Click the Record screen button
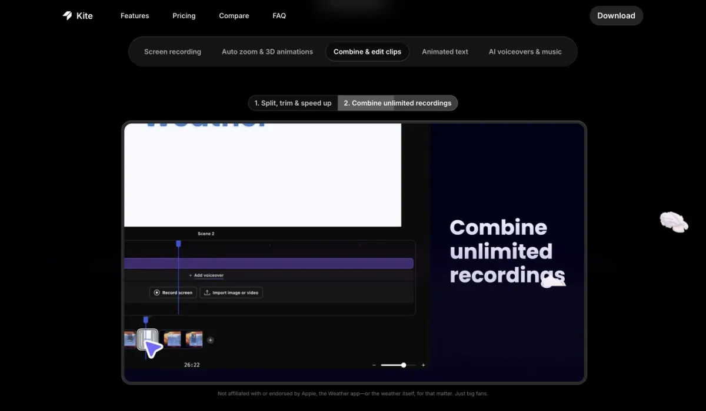706x411 pixels. coord(173,292)
